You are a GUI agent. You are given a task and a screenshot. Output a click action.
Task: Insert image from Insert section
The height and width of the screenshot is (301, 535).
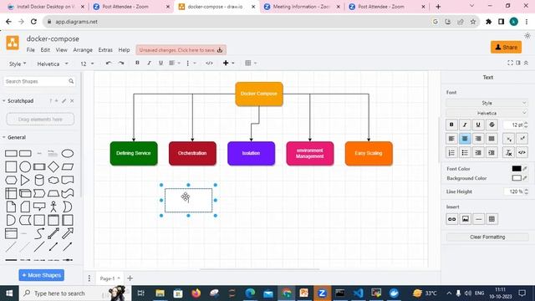pos(466,219)
